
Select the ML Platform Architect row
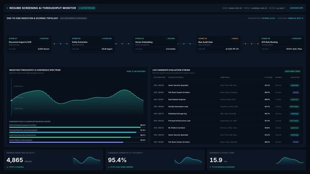(x=226, y=128)
